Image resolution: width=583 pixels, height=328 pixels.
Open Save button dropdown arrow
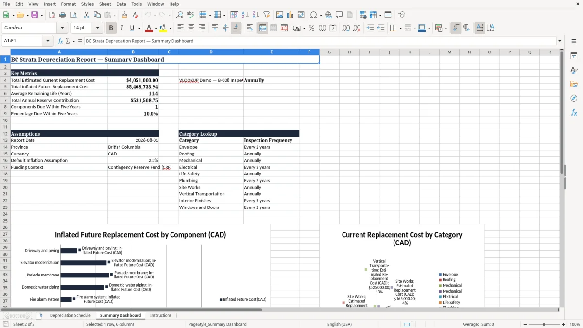coord(42,15)
